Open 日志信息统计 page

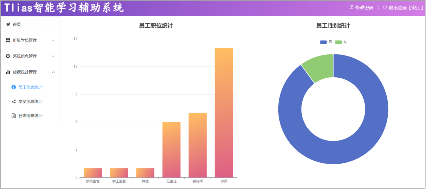click(x=30, y=116)
